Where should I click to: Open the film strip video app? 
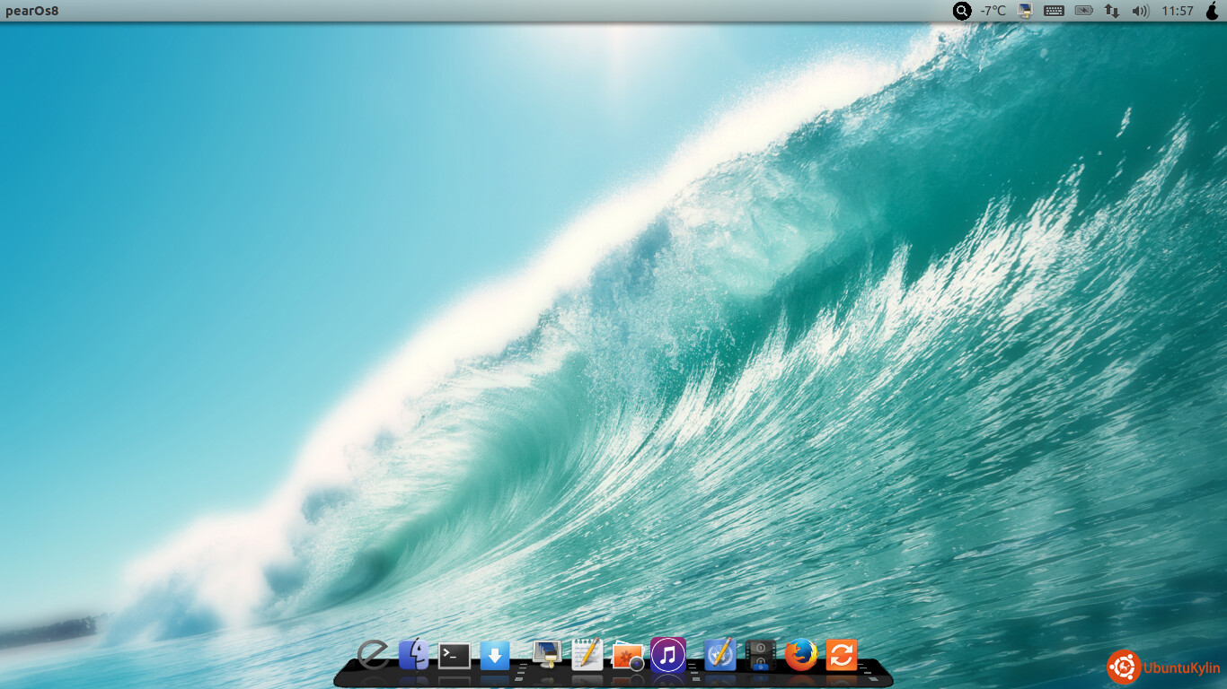761,655
